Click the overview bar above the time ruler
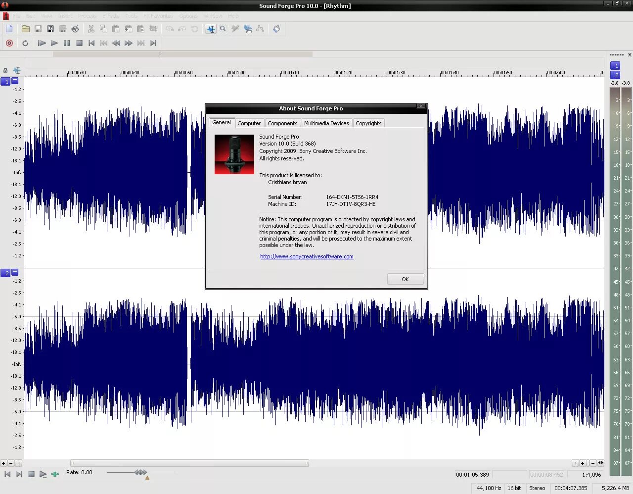Image resolution: width=633 pixels, height=494 pixels. pyautogui.click(x=182, y=54)
